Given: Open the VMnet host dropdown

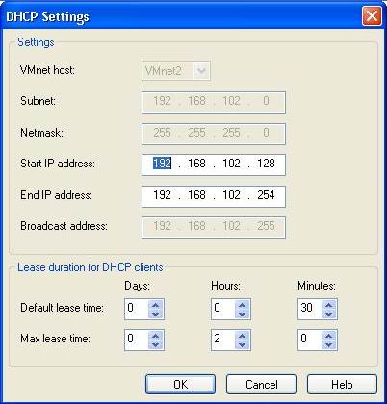Looking at the screenshot, I should tap(201, 70).
